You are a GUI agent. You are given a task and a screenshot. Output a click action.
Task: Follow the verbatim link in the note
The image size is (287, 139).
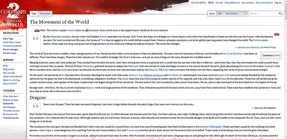tap(71, 30)
